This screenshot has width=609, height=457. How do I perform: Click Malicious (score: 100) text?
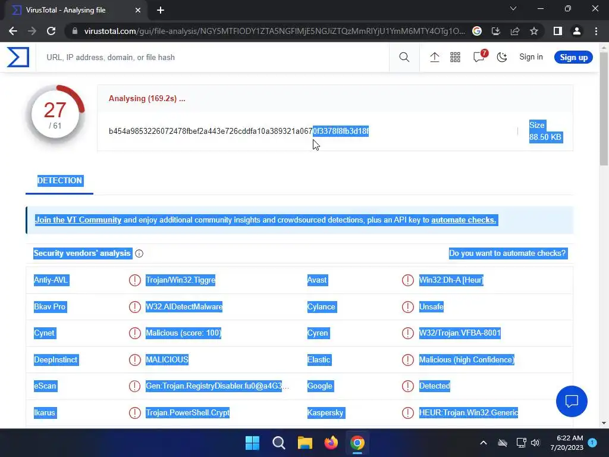pos(183,333)
